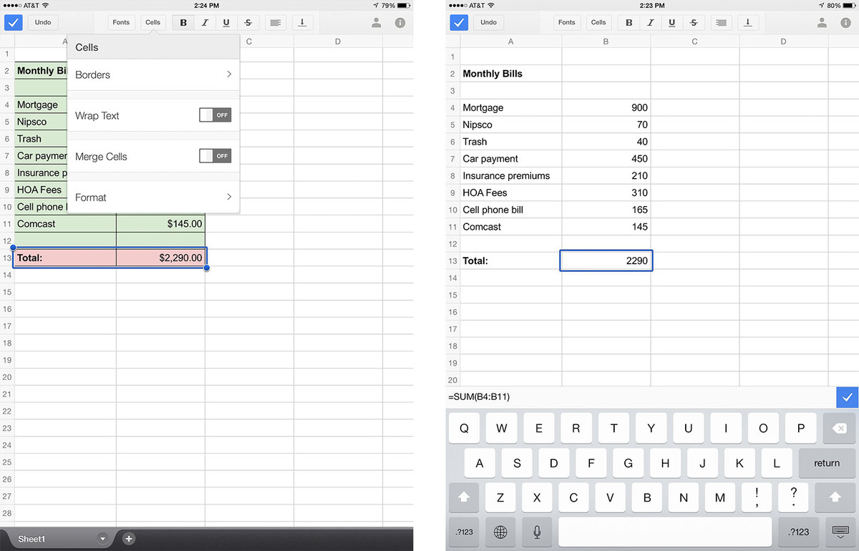The image size is (859, 551).
Task: Toggle underline in the right spreadsheet toolbar
Action: (672, 22)
